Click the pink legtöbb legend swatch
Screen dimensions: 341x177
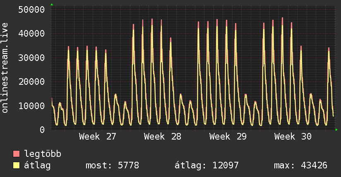pos(16,154)
